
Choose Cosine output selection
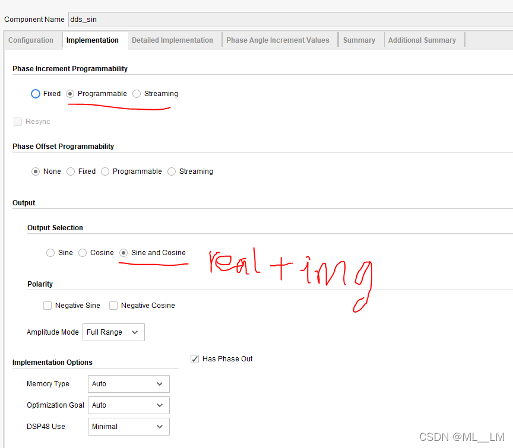click(83, 253)
